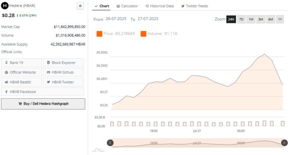Click the Available Supply value 42,392,669,987 HBAR
This screenshot has width=296, height=155.
[x=68, y=44]
